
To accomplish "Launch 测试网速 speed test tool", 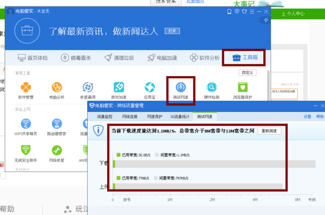I will 180,90.
